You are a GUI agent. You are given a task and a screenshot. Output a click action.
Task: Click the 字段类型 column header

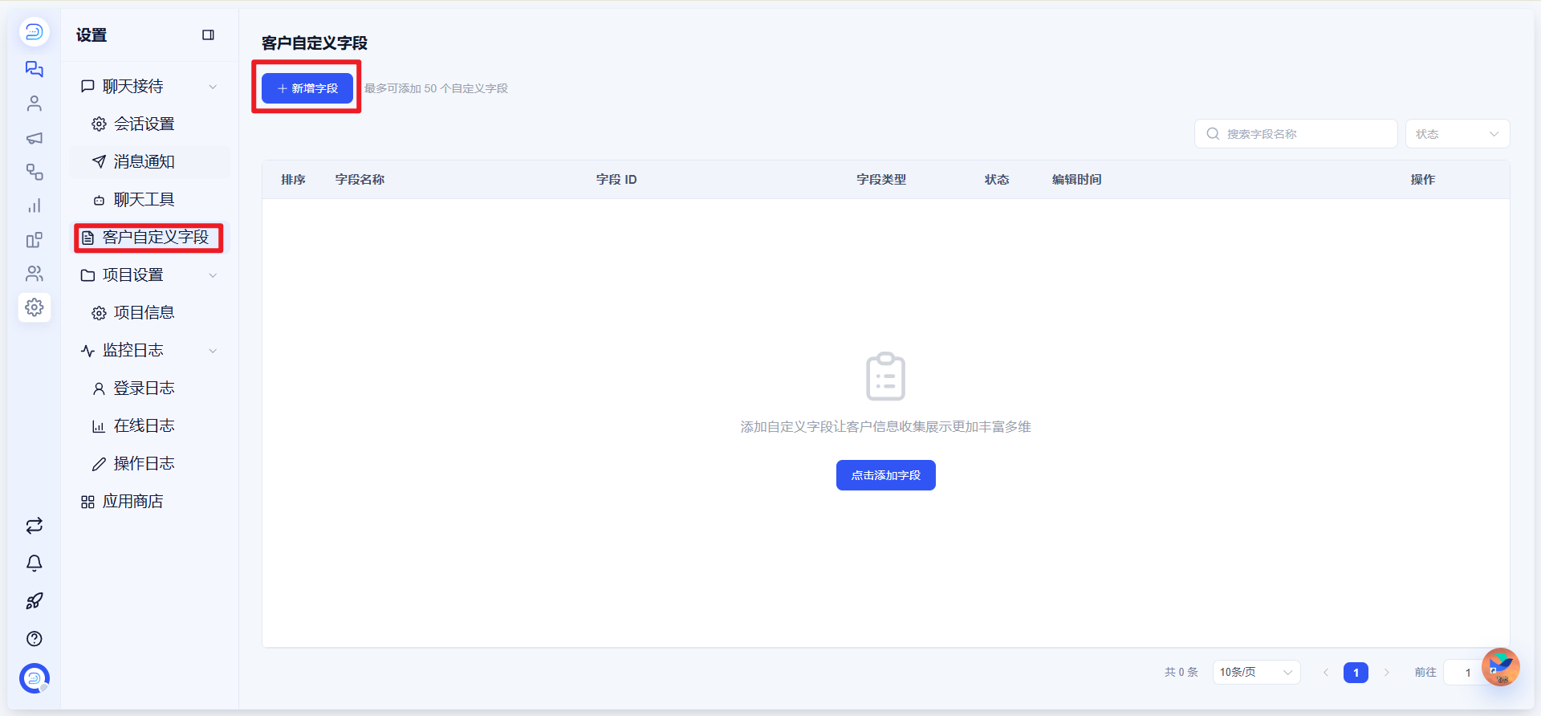(x=881, y=180)
